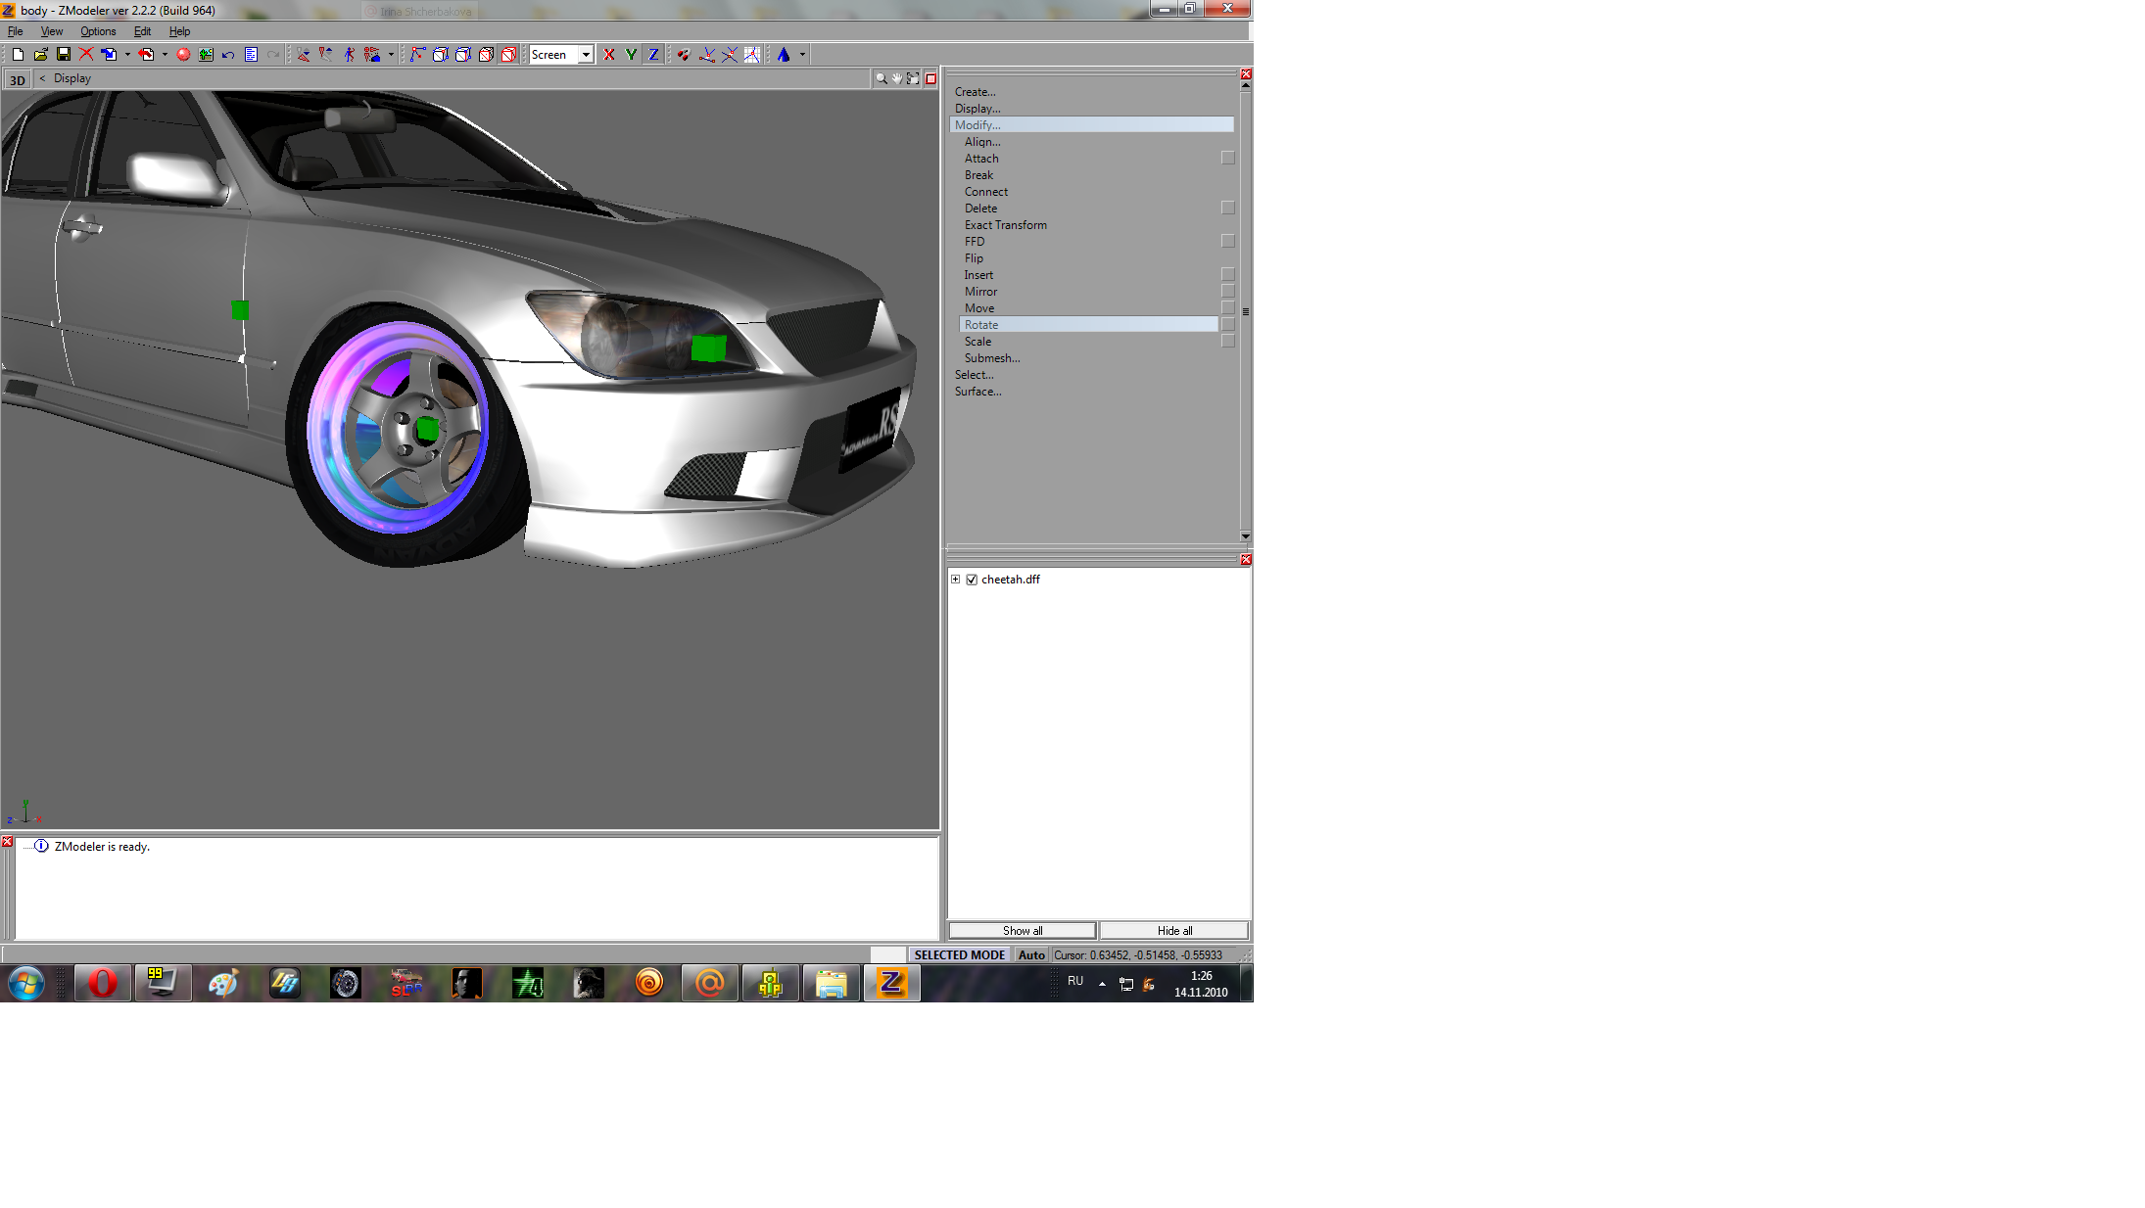The height and width of the screenshot is (1208, 2145).
Task: Toggle the X axis constraint
Action: 609,55
